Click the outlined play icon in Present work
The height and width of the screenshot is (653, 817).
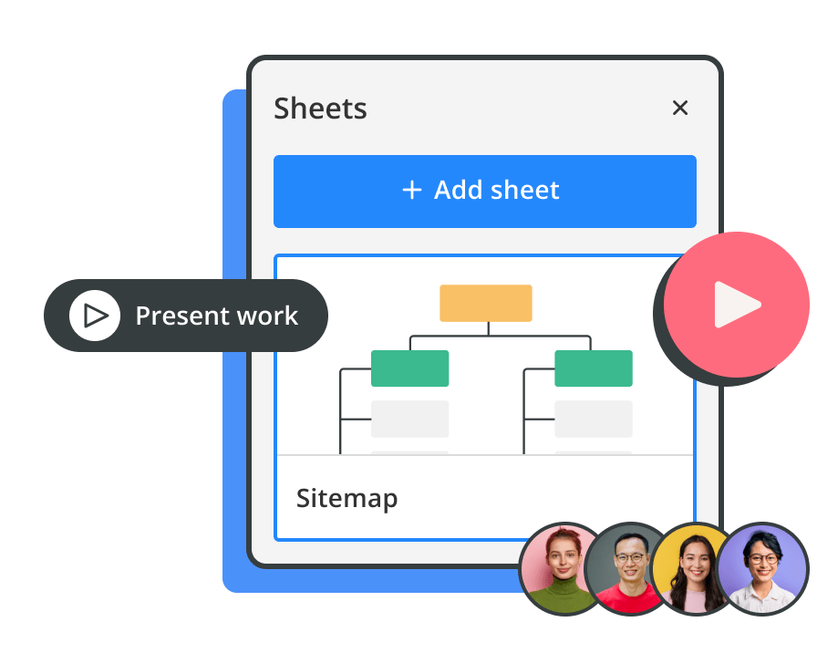[95, 316]
